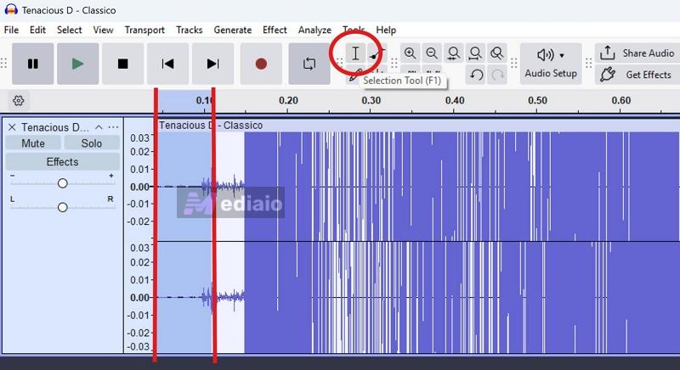Viewport: 680px width, 370px height.
Task: Open the File menu
Action: point(11,30)
